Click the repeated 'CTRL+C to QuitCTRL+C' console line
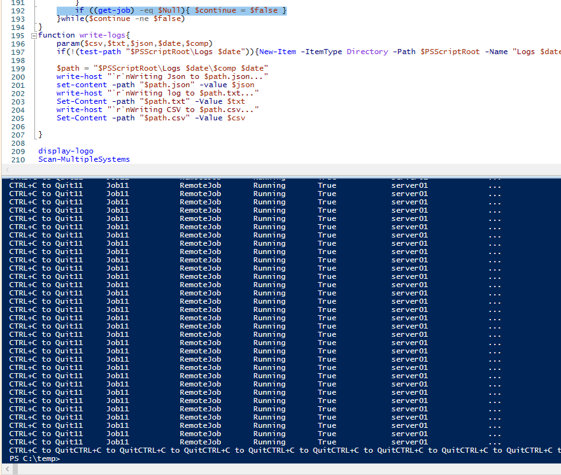561x475 pixels. tap(285, 450)
